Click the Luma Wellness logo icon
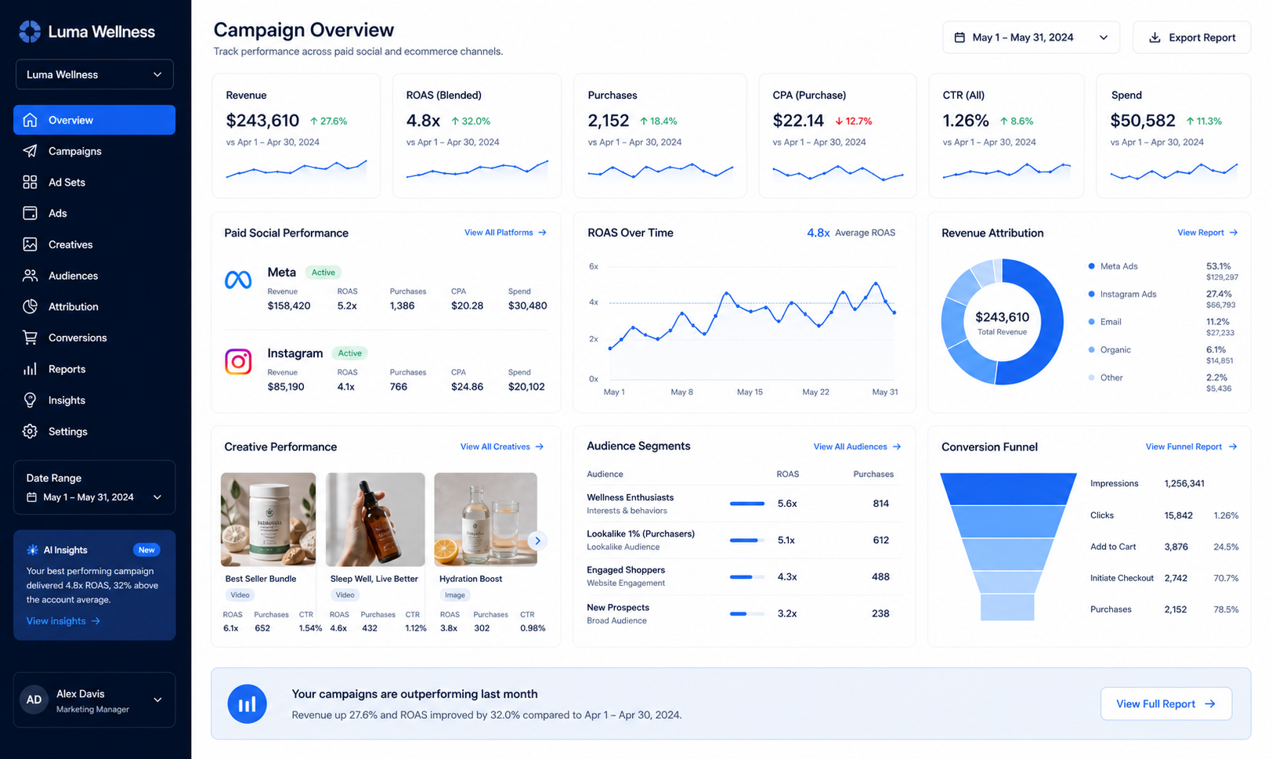The image size is (1272, 759). pyautogui.click(x=30, y=31)
